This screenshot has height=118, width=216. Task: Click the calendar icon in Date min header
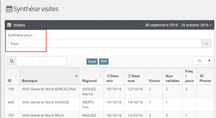109,76
